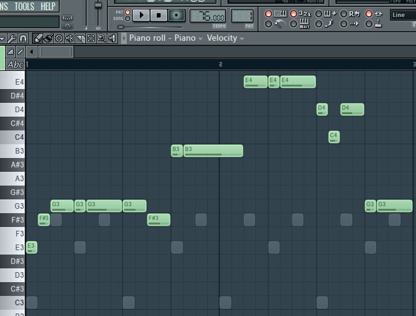The width and height of the screenshot is (416, 316).
Task: Click the Record button
Action: coord(176,16)
